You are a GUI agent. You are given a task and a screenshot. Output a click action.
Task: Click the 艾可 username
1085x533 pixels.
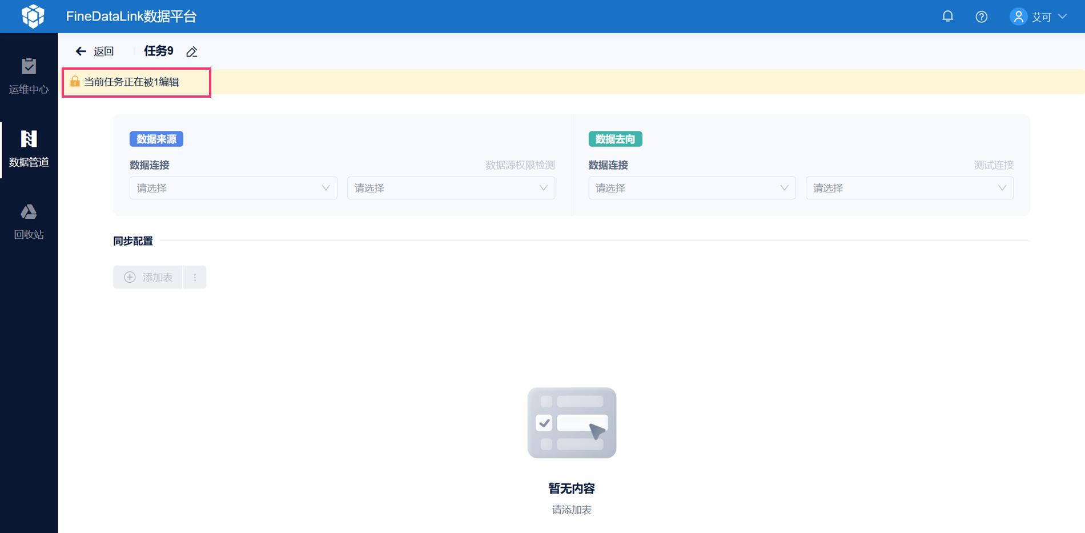(1042, 17)
